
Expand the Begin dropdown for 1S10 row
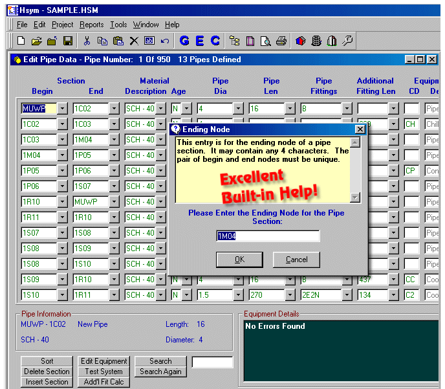62,295
